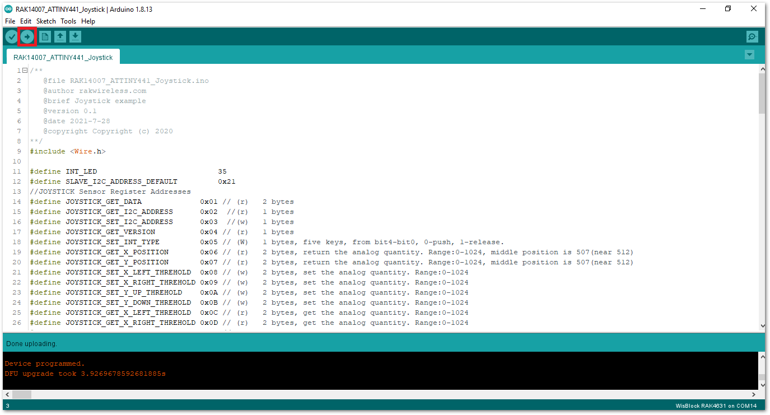The image size is (770, 415).
Task: Click the '@brief Joystick example' comment
Action: point(95,101)
